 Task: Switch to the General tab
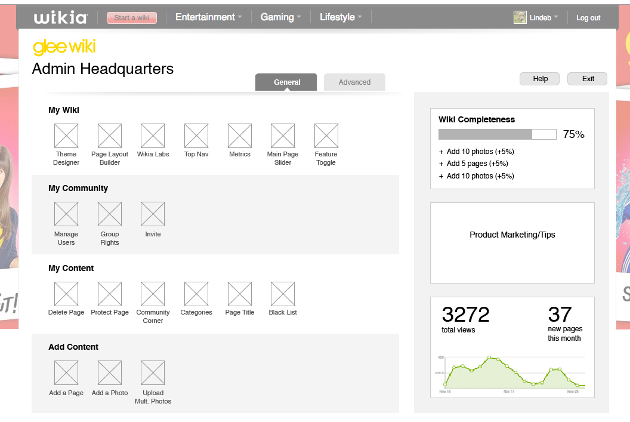[286, 82]
